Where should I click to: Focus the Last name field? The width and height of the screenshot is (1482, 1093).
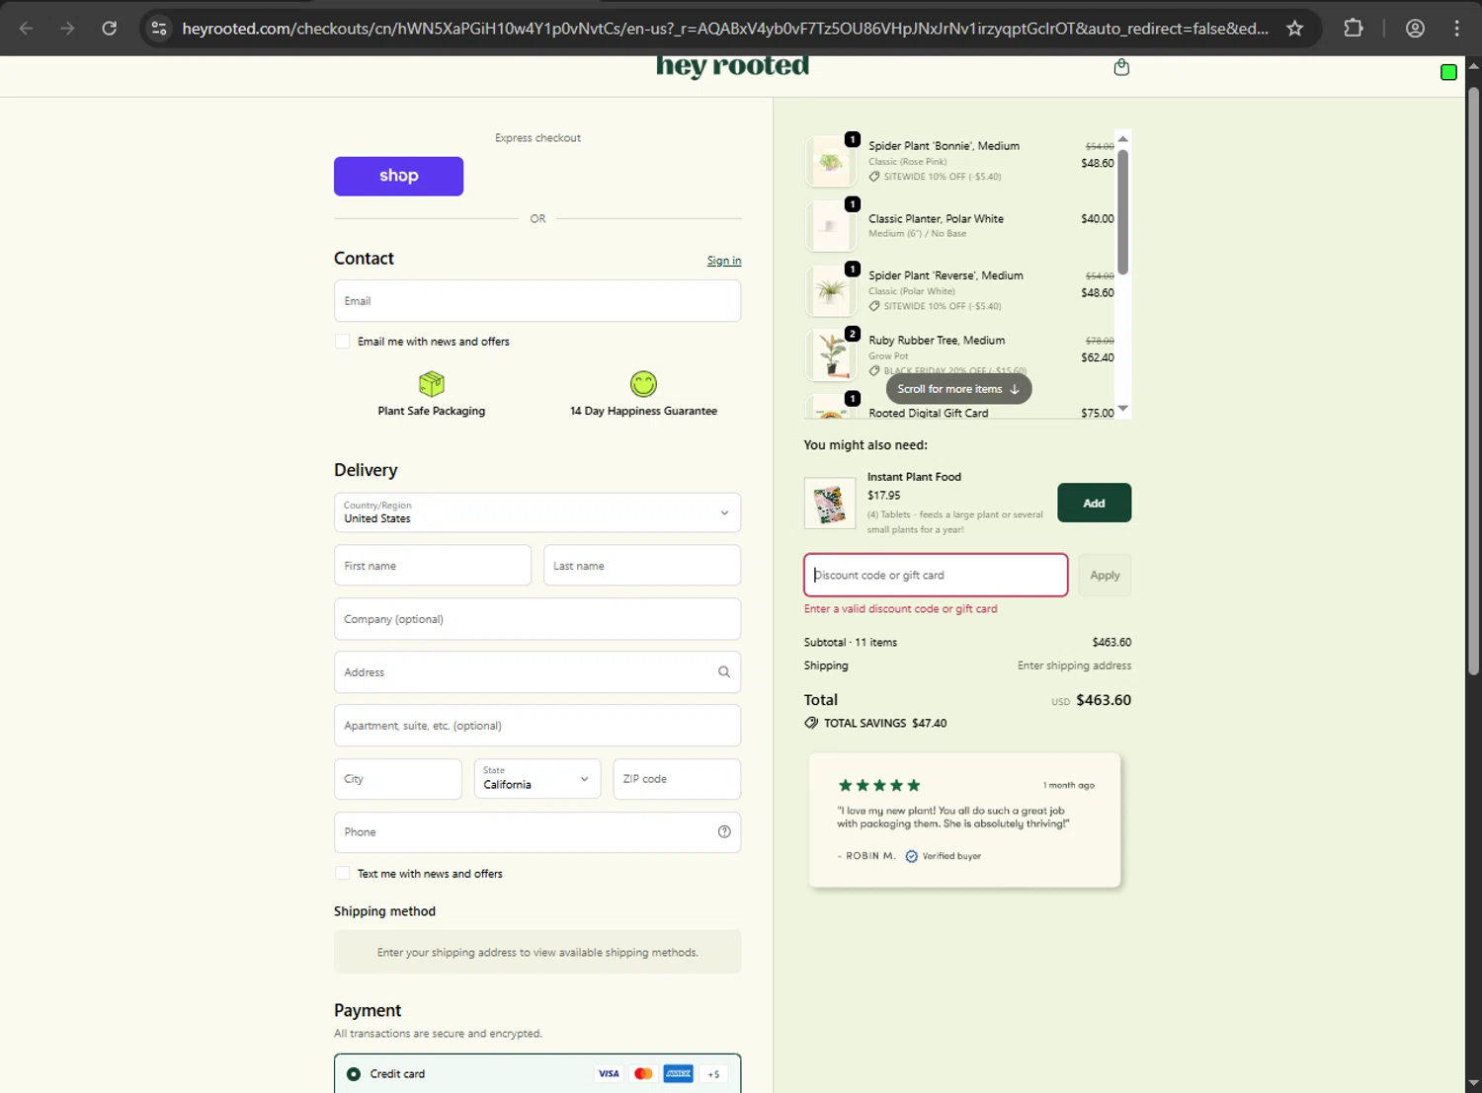pyautogui.click(x=642, y=566)
